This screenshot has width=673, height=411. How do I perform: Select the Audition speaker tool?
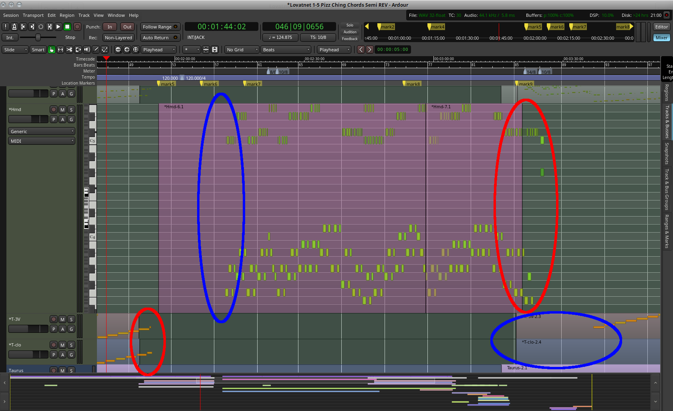(87, 50)
